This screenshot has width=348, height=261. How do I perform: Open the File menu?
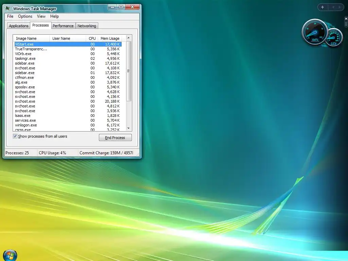click(x=10, y=16)
